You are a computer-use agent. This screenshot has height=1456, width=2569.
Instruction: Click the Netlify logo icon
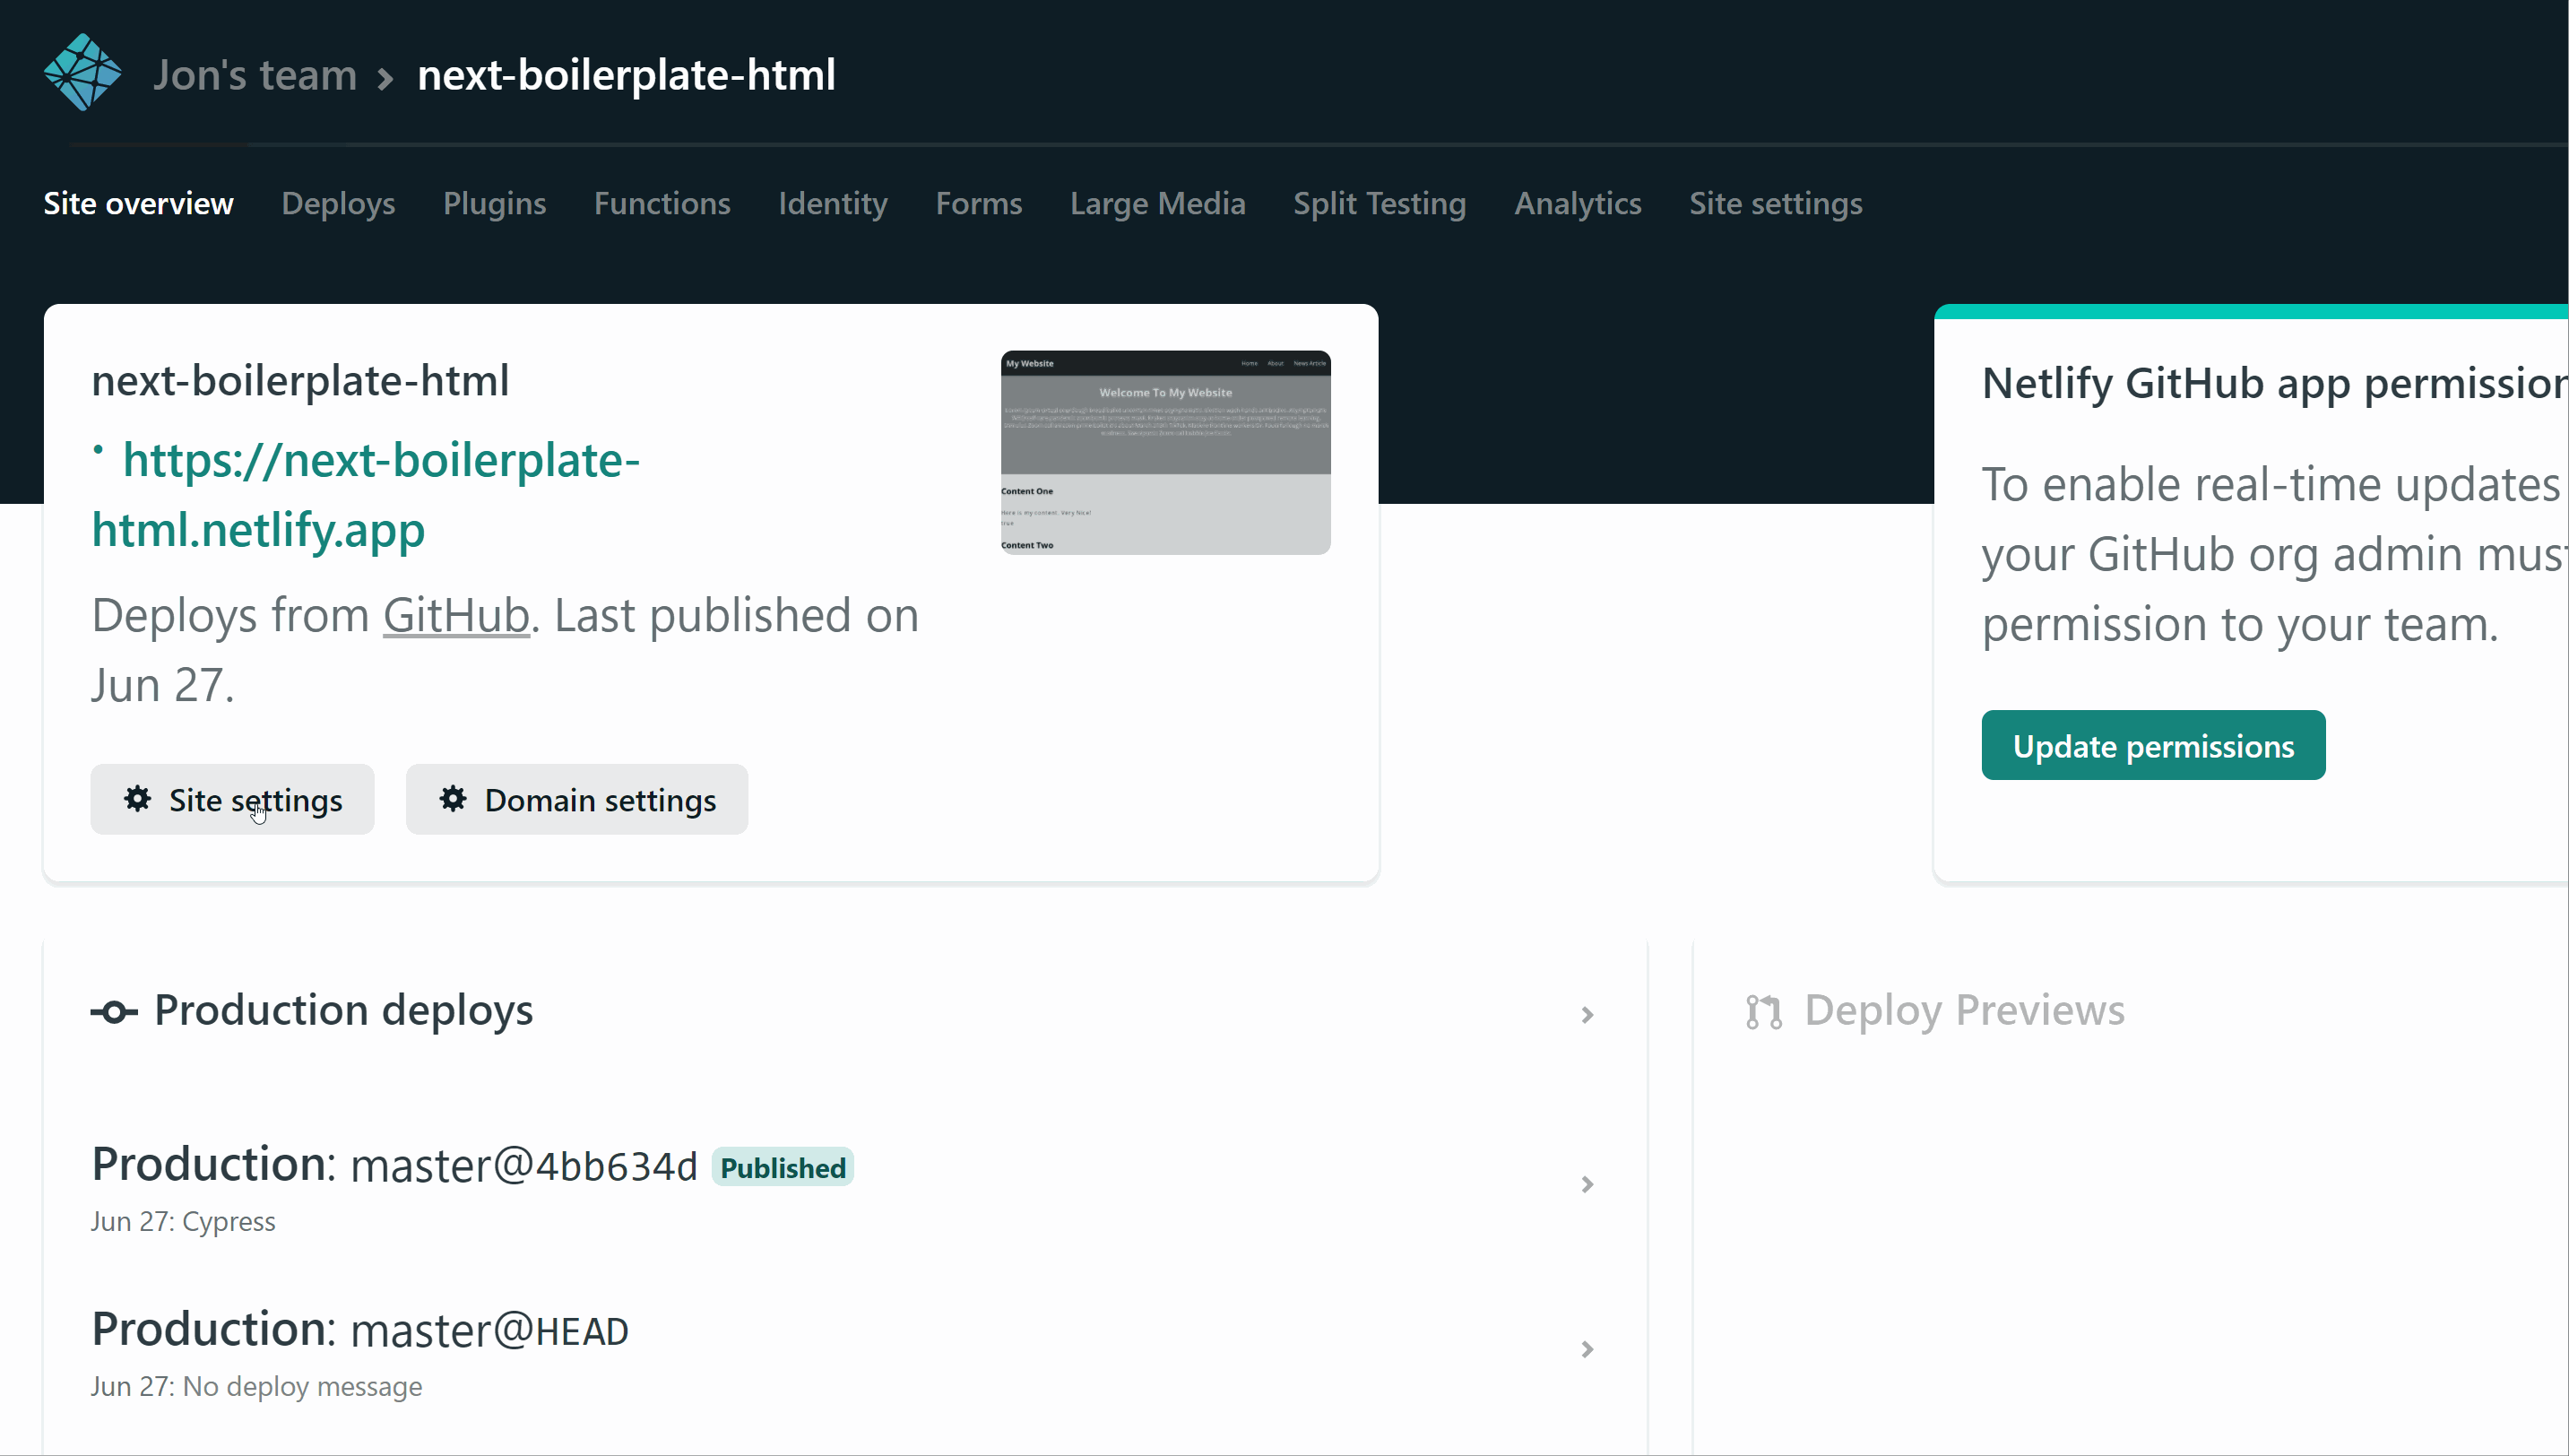(83, 71)
